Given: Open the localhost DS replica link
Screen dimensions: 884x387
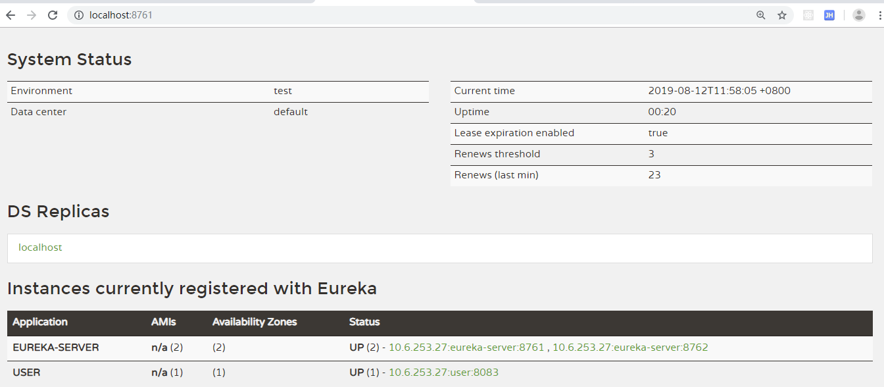Looking at the screenshot, I should coord(40,247).
